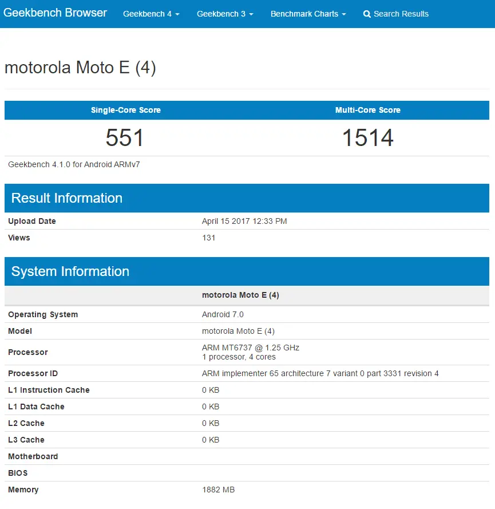Click the L1 Instruction Cache label

(x=49, y=390)
